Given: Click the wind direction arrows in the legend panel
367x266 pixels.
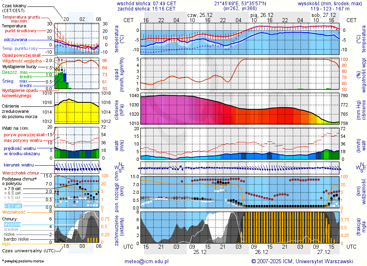Looking at the screenshot, I should tap(77, 167).
